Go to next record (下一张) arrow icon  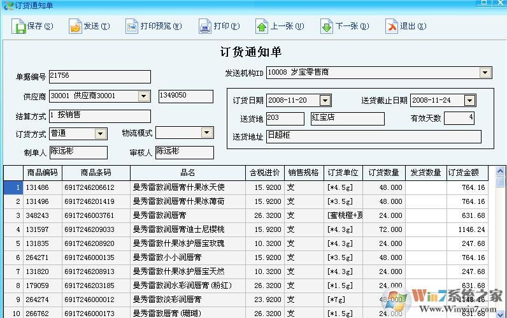pyautogui.click(x=326, y=27)
